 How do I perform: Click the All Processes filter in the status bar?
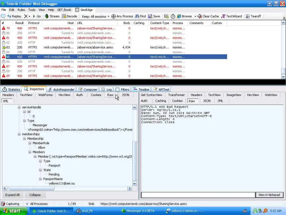[x=37, y=204]
